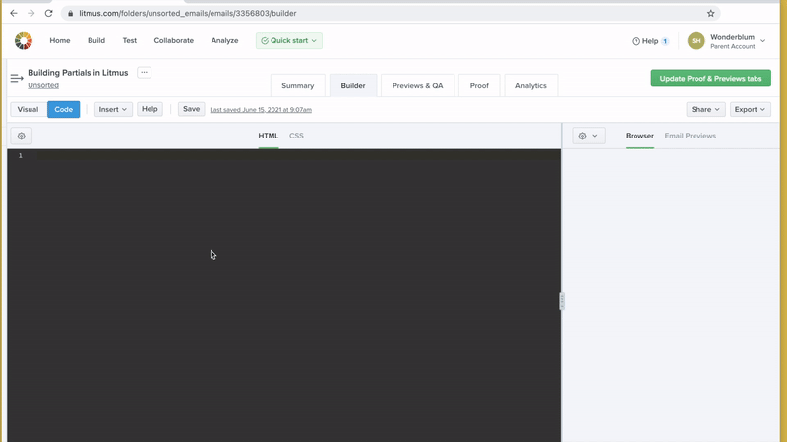Grab the pane divider handle
This screenshot has height=442, width=787.
(x=562, y=302)
